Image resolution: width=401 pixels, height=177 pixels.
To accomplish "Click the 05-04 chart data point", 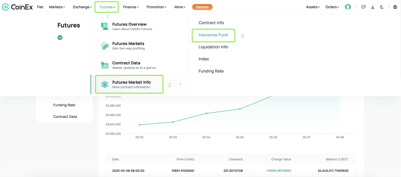I will click(x=206, y=113).
